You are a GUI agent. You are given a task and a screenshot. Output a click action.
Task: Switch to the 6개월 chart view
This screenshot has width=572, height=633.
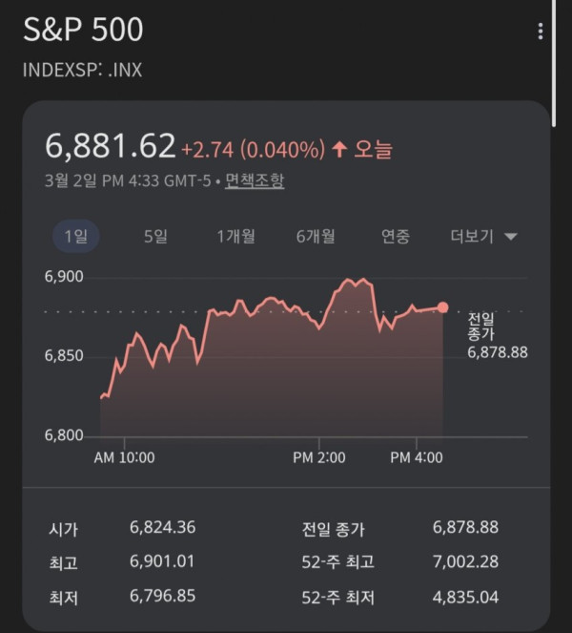click(x=316, y=237)
